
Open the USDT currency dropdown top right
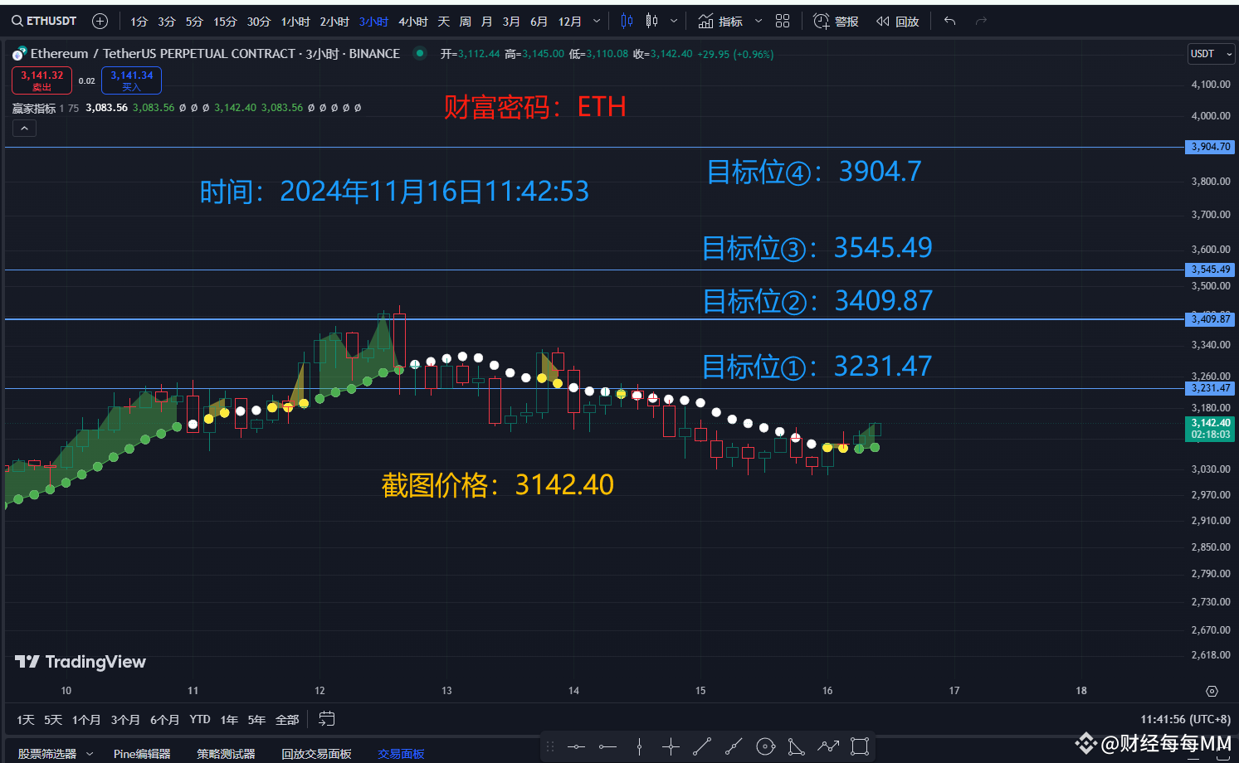(x=1210, y=53)
